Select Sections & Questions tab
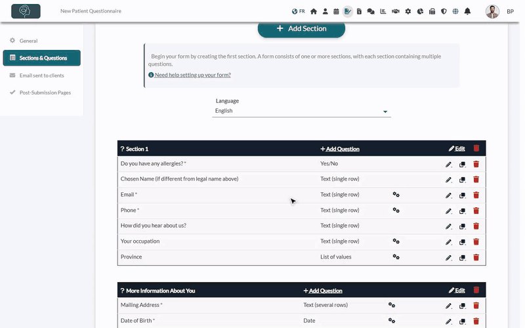The height and width of the screenshot is (328, 525). click(x=42, y=58)
